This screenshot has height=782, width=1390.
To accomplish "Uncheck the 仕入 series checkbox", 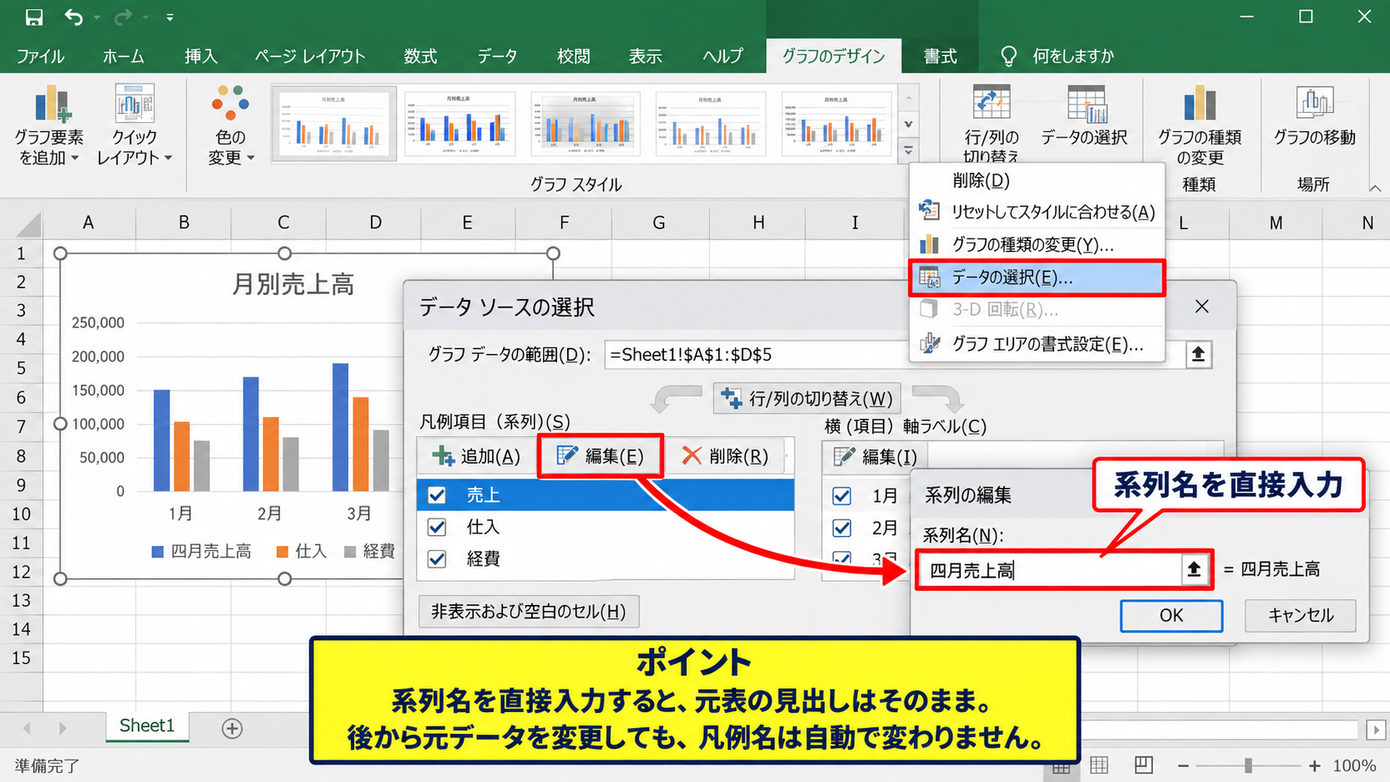I will (436, 527).
